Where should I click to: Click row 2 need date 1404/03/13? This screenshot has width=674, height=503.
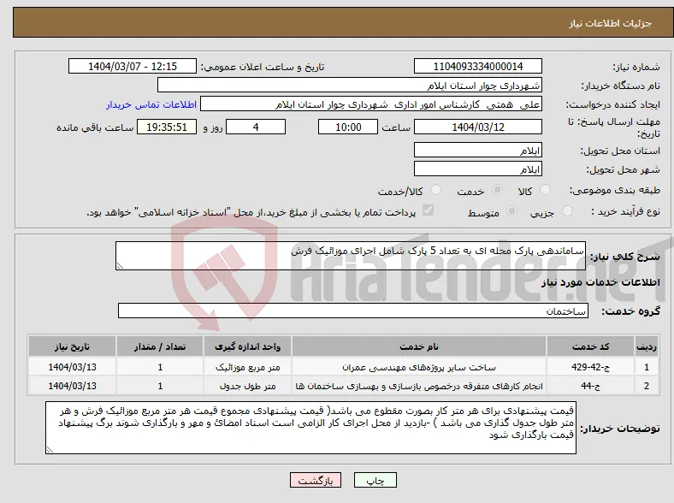[72, 386]
